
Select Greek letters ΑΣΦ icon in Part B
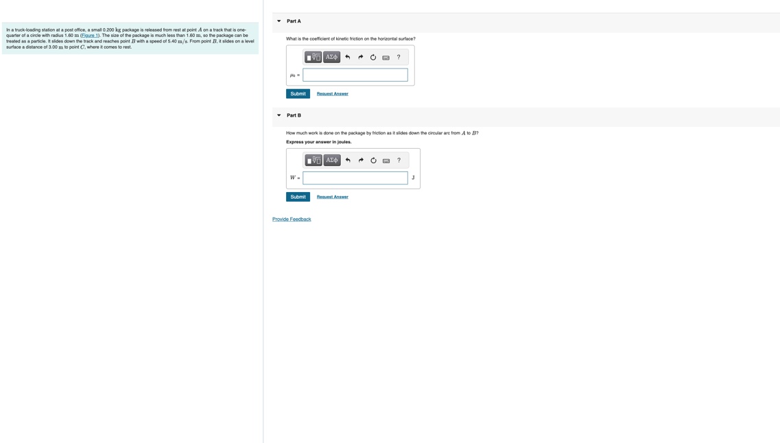pyautogui.click(x=331, y=160)
